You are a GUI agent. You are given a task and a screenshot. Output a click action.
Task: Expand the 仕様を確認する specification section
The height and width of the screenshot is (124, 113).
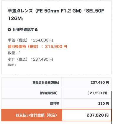click(x=23, y=29)
